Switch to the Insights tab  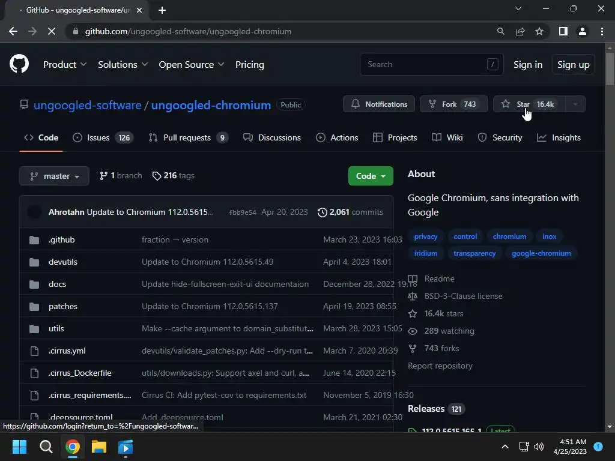pos(559,137)
